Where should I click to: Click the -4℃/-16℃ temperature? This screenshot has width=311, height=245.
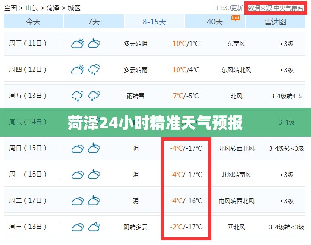coord(186,201)
